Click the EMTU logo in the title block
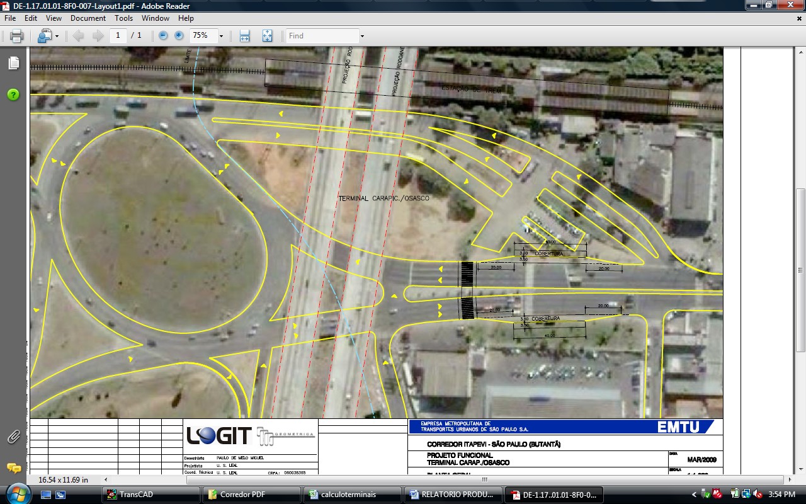 (678, 427)
